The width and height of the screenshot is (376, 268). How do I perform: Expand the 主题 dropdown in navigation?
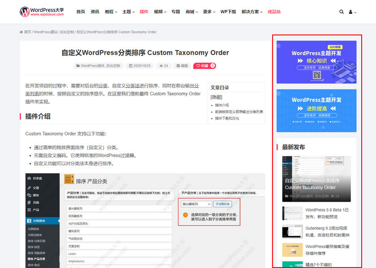coord(128,12)
